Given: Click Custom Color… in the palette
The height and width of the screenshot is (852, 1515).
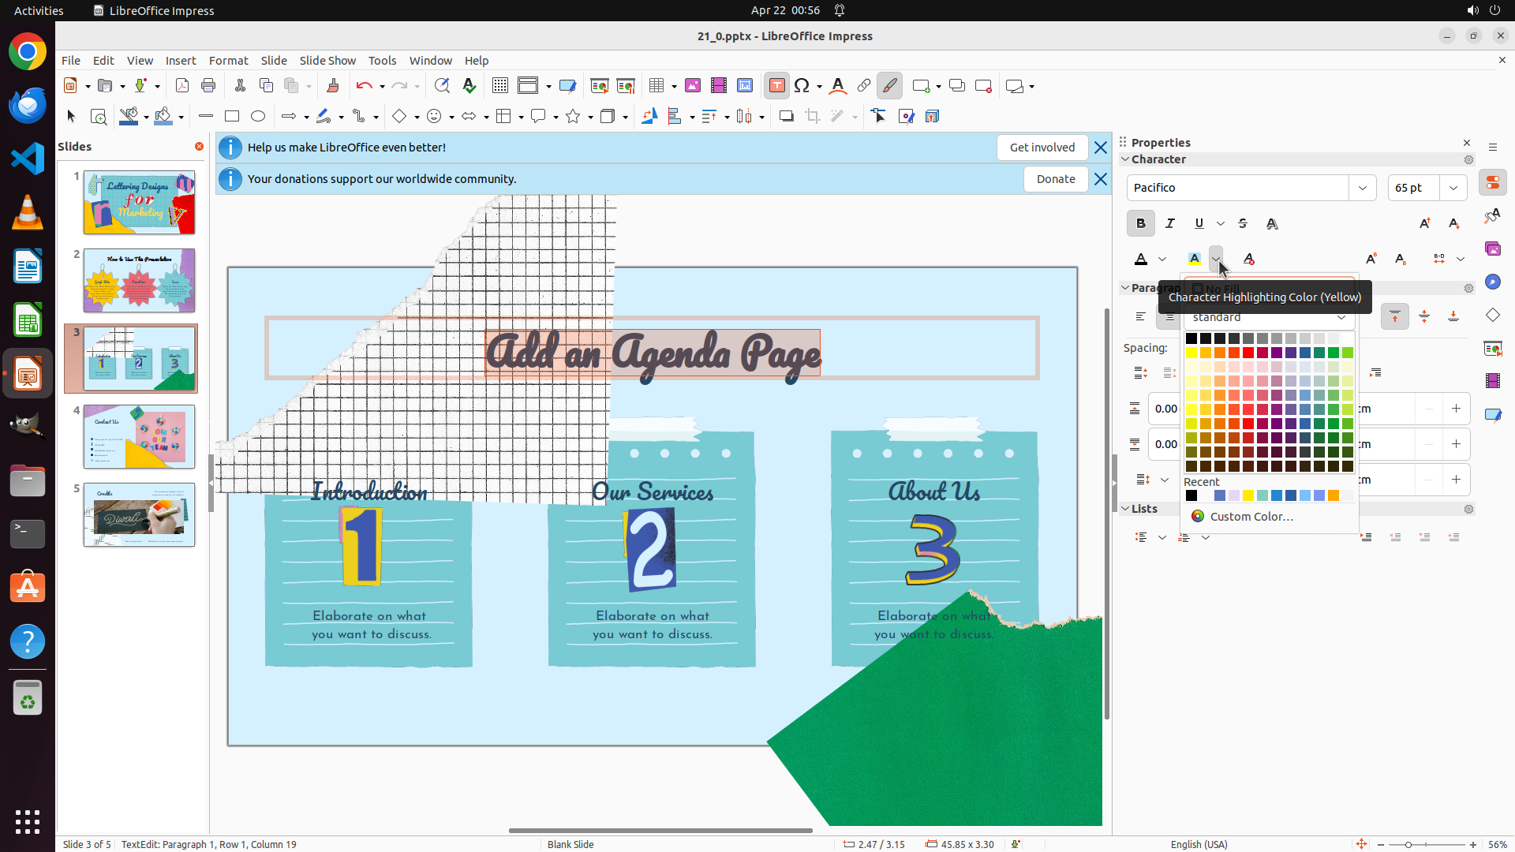Looking at the screenshot, I should pos(1251,517).
